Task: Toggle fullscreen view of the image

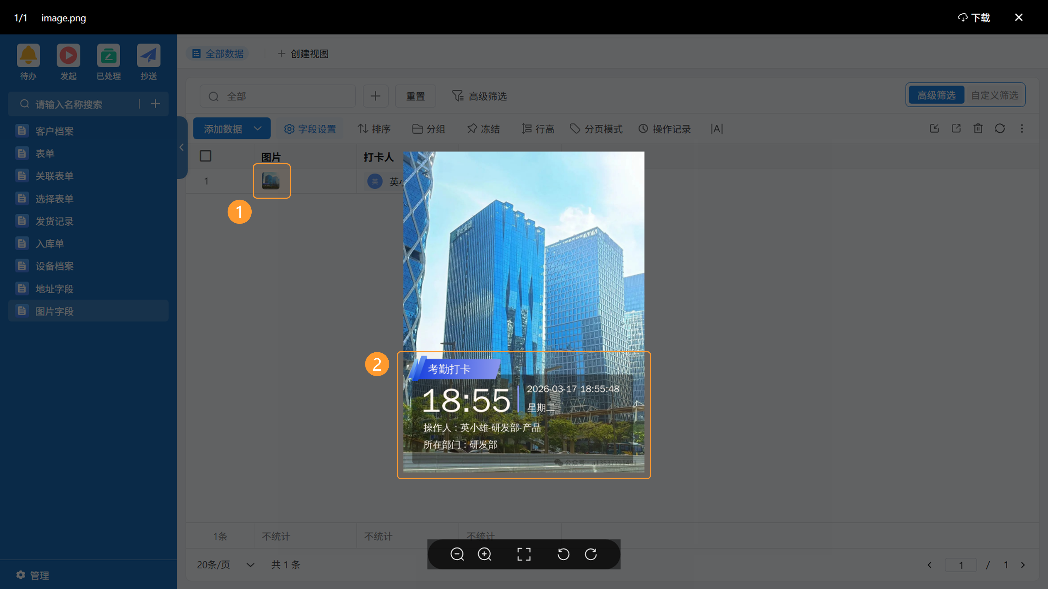Action: click(524, 554)
